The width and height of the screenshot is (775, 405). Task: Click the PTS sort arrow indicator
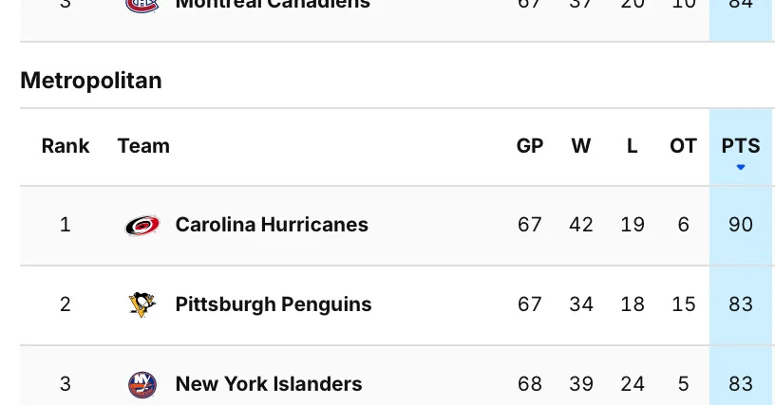click(x=741, y=168)
